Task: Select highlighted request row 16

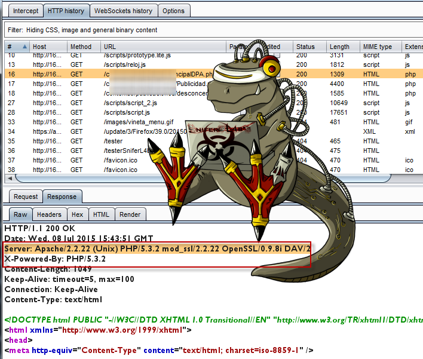Action: pyautogui.click(x=214, y=74)
